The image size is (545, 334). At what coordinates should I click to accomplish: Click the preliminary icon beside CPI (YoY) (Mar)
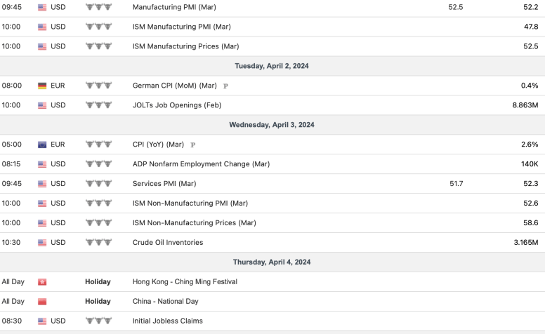pos(193,145)
